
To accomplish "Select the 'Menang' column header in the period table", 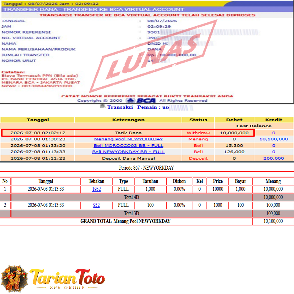I will [273, 181].
